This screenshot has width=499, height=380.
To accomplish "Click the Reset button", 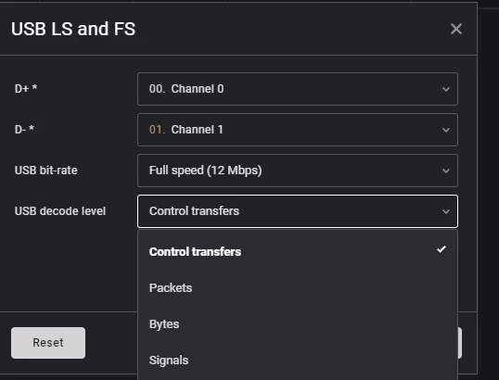I will [x=48, y=343].
